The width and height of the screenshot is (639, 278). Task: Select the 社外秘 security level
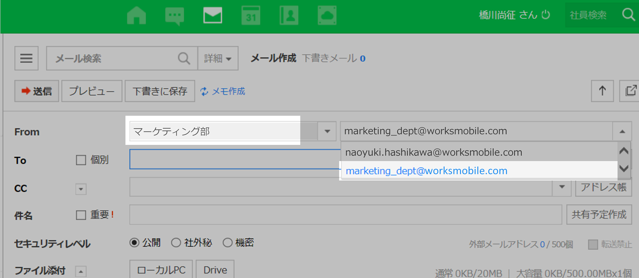[x=176, y=242]
